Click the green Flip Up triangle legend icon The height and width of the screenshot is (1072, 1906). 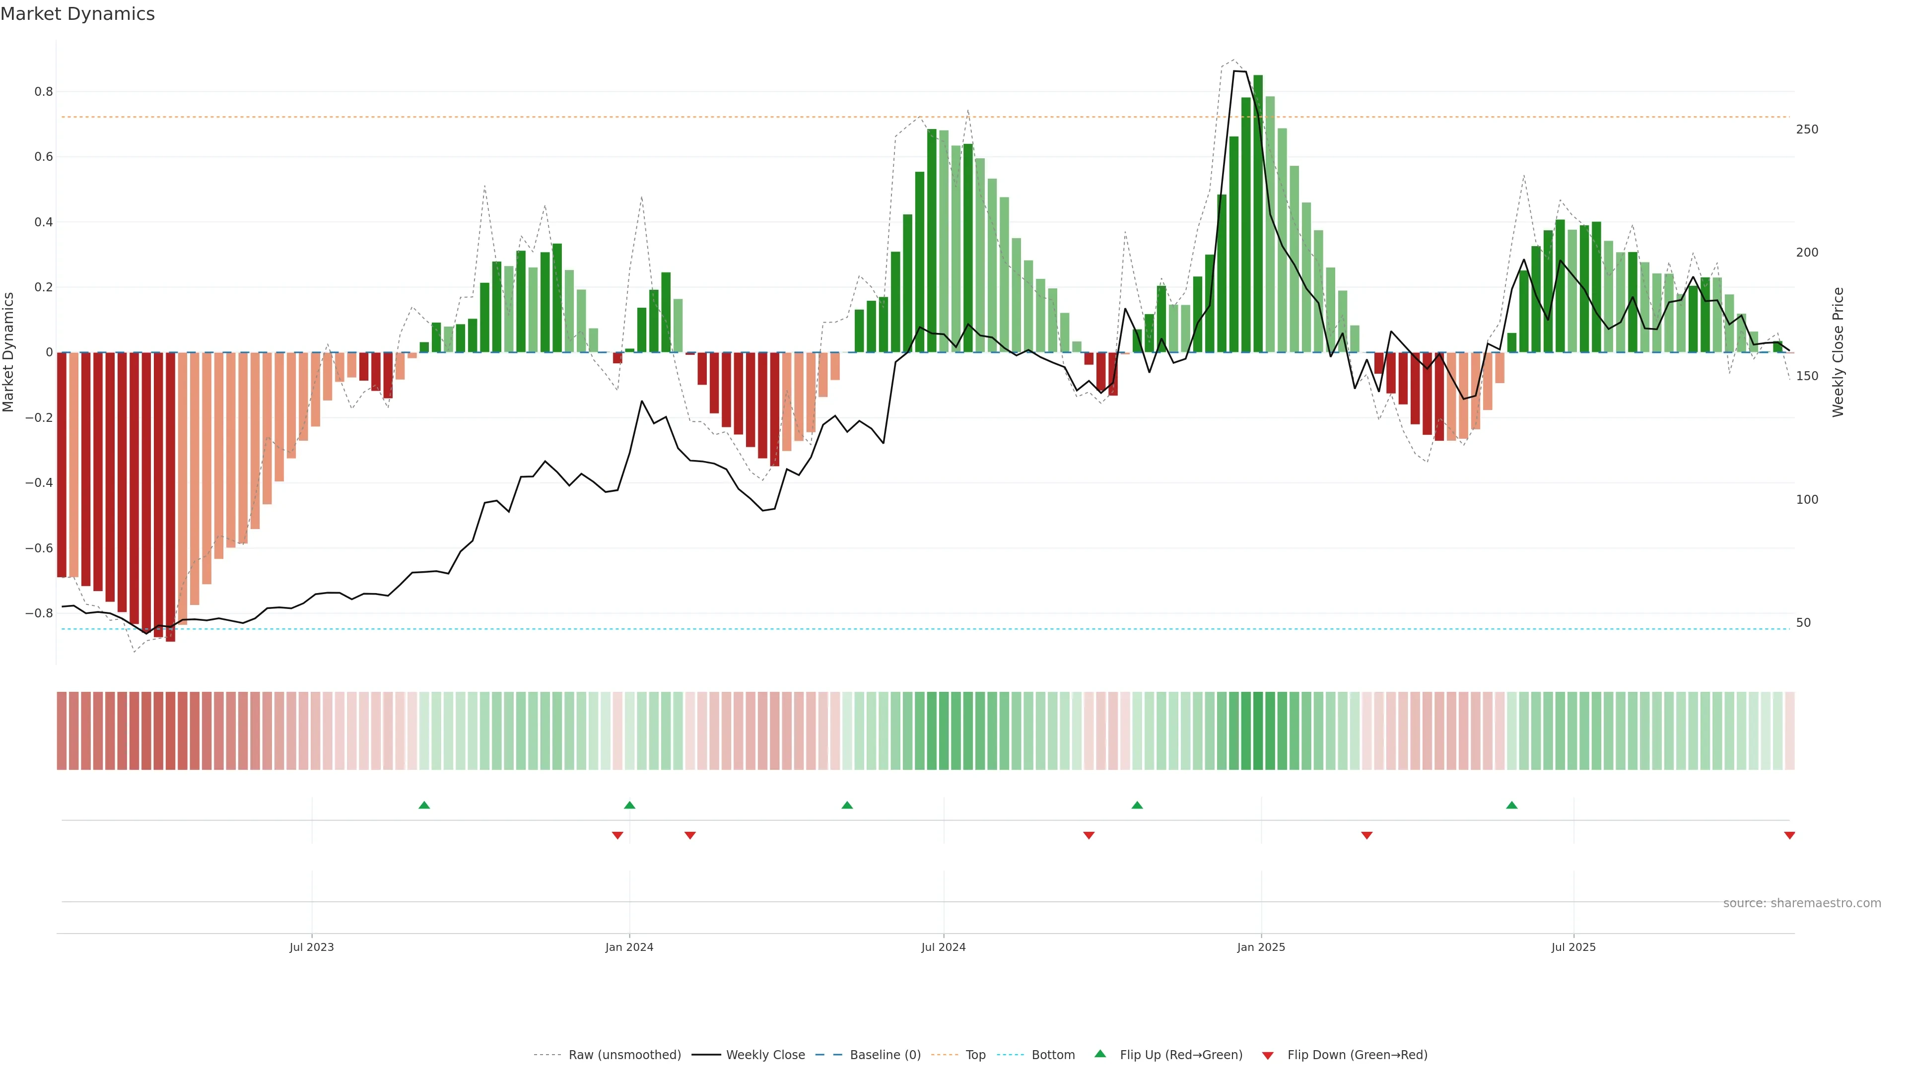[1100, 1054]
